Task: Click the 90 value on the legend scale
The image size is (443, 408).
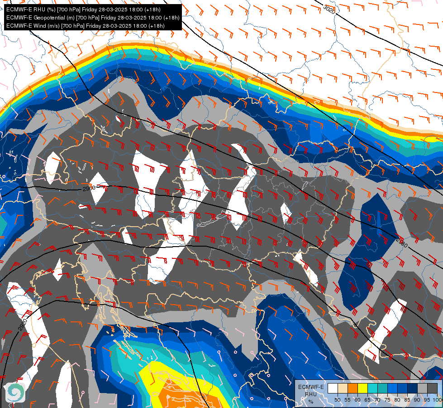Action: [417, 400]
